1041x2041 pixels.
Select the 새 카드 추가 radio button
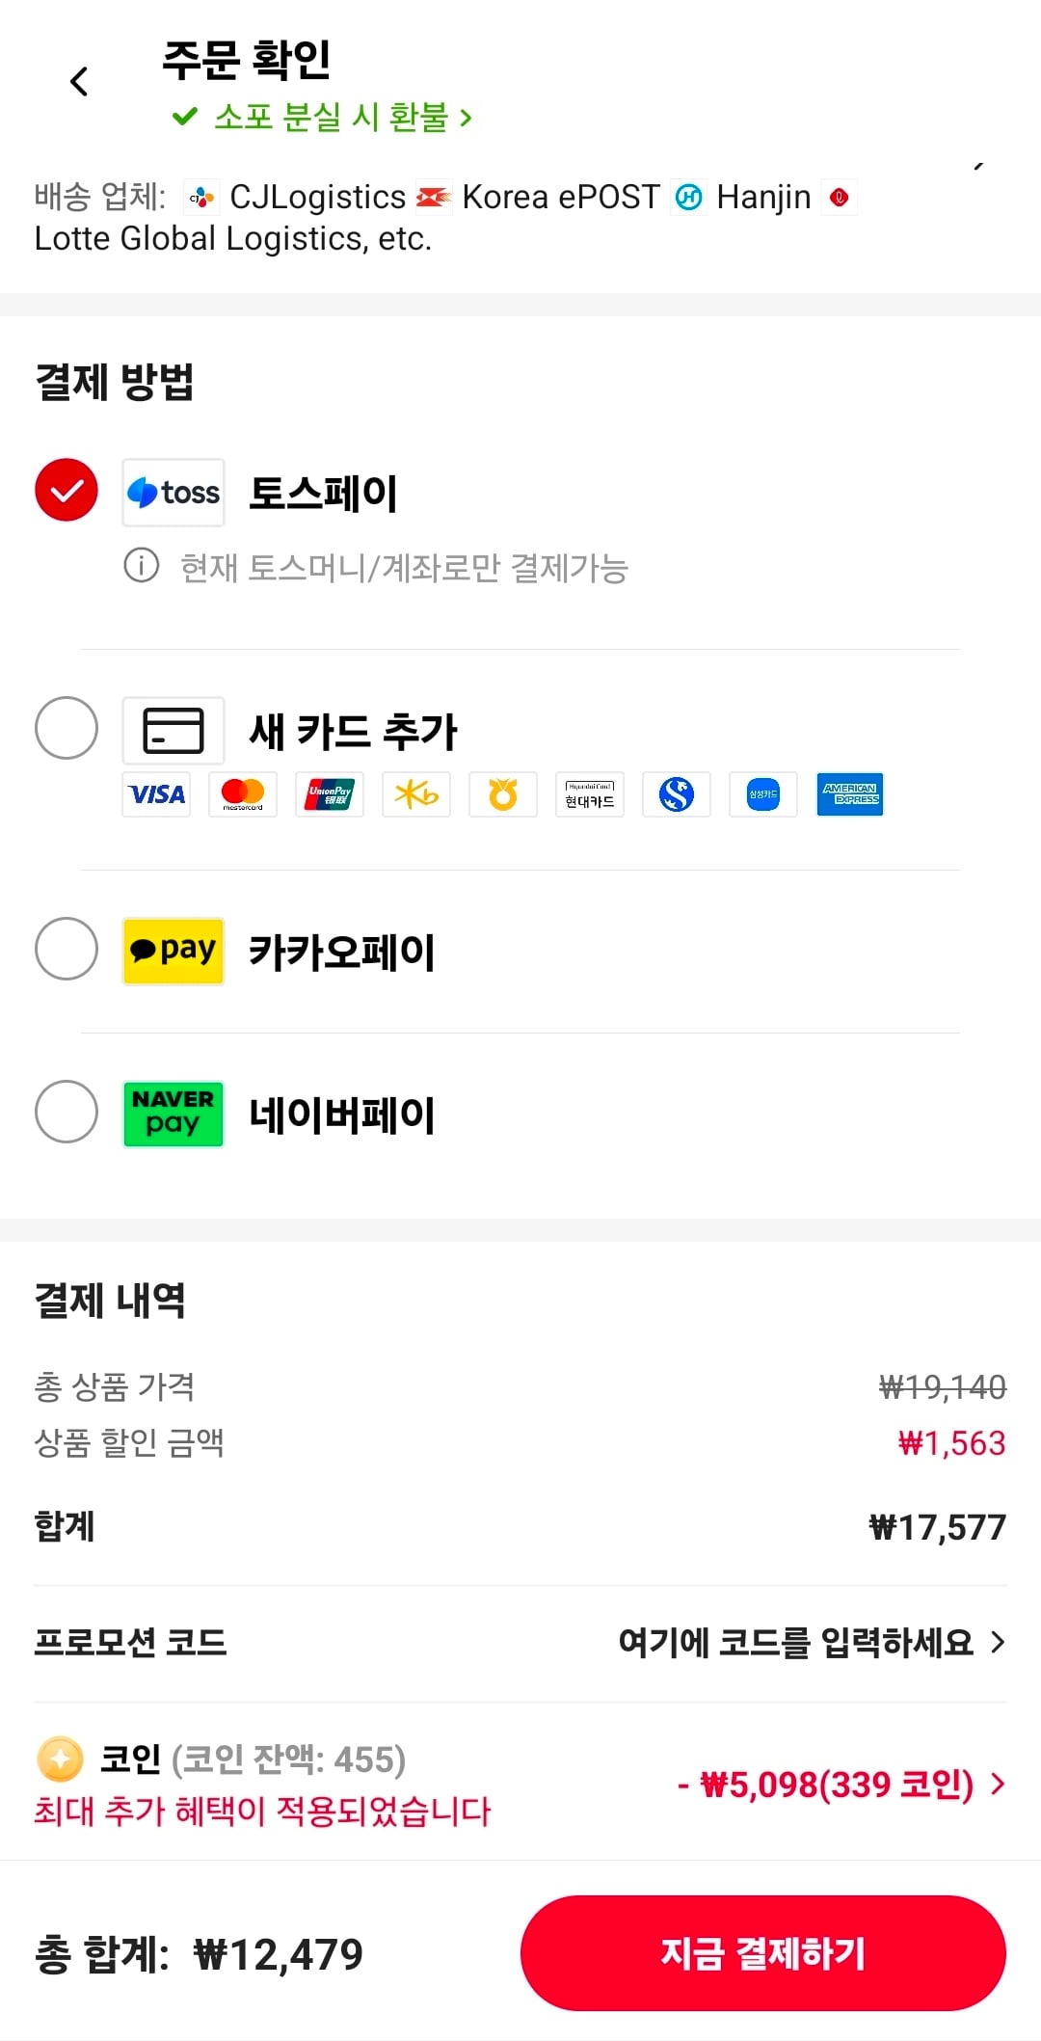[x=67, y=728]
